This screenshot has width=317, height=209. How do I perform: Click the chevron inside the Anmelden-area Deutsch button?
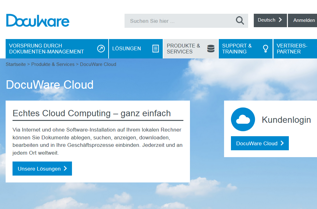(281, 20)
